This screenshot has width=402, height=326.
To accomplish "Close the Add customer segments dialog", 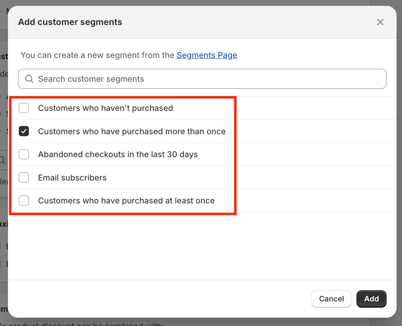I will [380, 22].
